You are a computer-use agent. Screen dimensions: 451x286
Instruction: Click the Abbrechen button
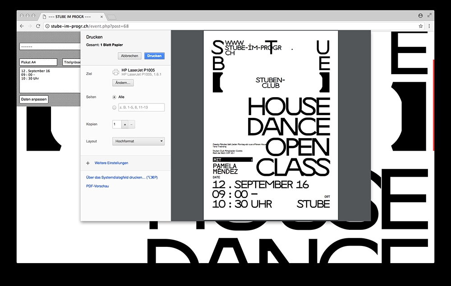[x=129, y=56]
